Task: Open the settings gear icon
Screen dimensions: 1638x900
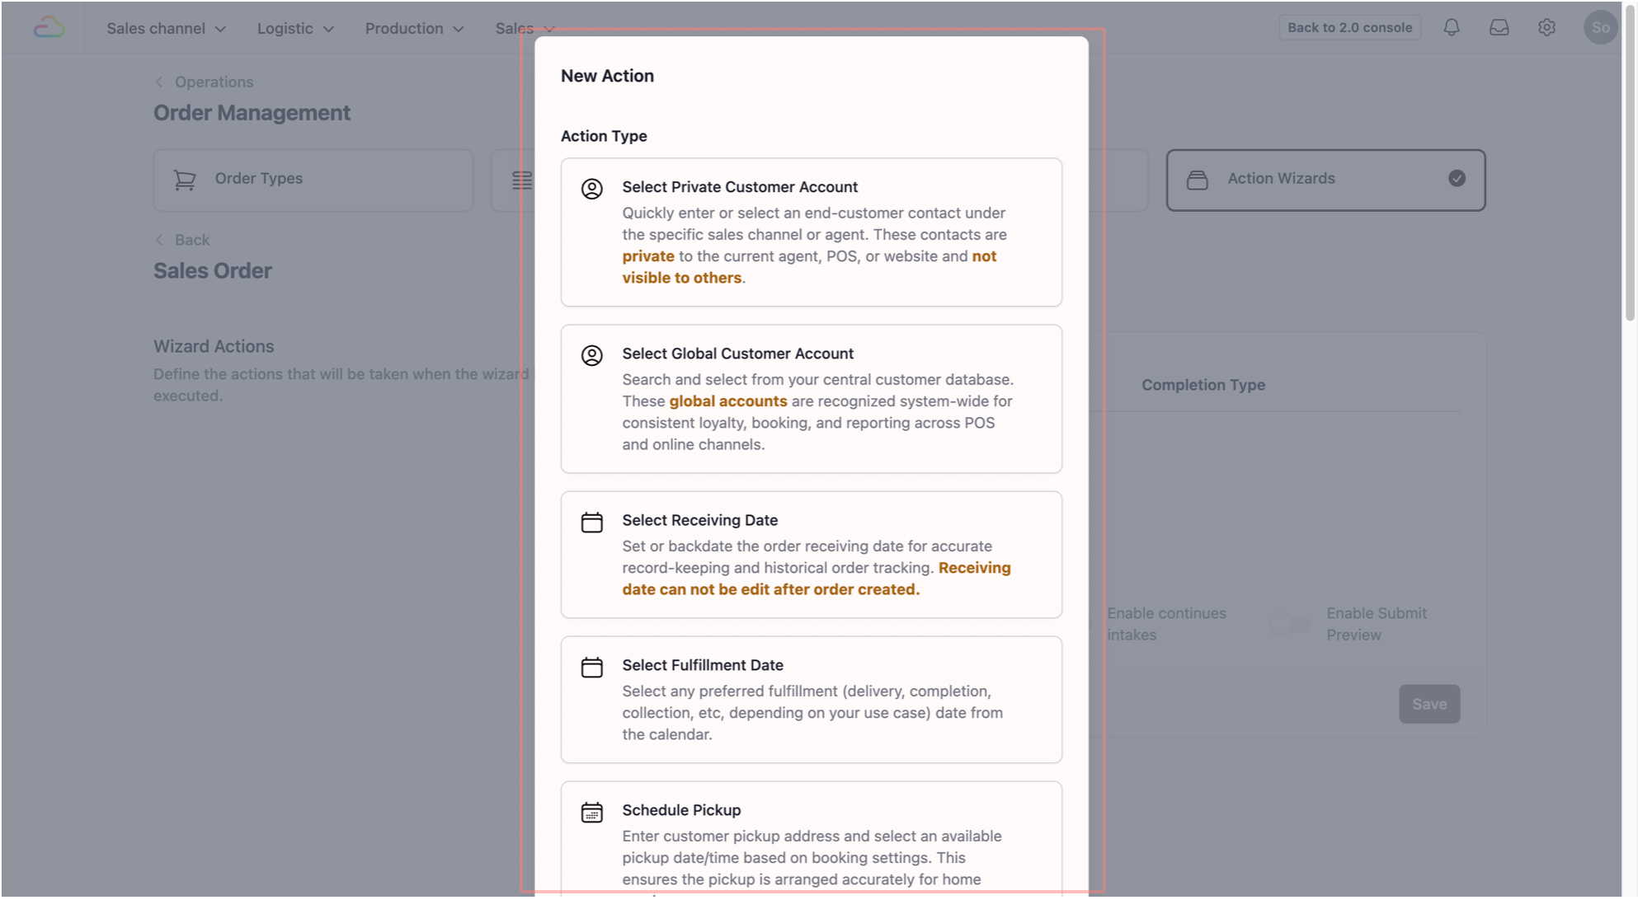Action: [1546, 28]
